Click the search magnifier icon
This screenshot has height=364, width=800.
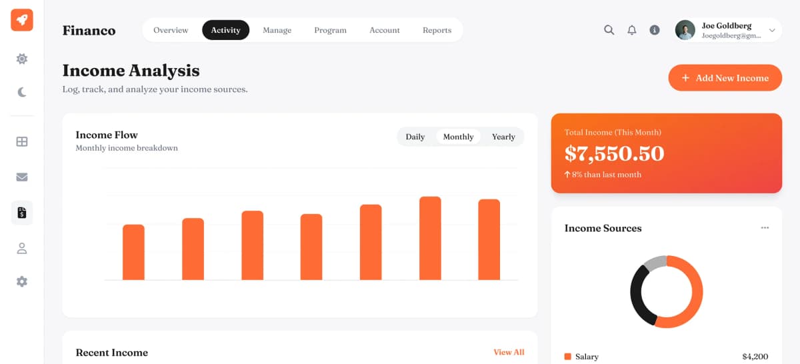click(x=609, y=30)
